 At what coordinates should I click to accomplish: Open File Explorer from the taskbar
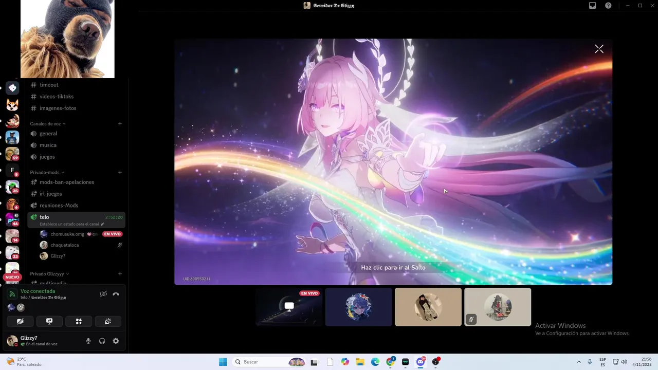(x=360, y=362)
